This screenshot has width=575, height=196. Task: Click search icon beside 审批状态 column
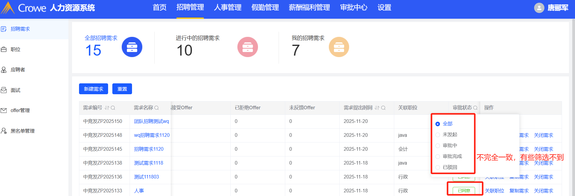[x=475, y=108]
